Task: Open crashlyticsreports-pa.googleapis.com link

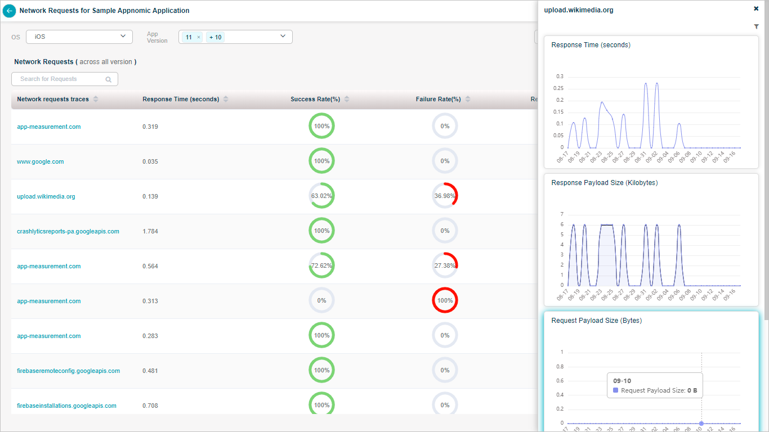Action: pyautogui.click(x=68, y=231)
